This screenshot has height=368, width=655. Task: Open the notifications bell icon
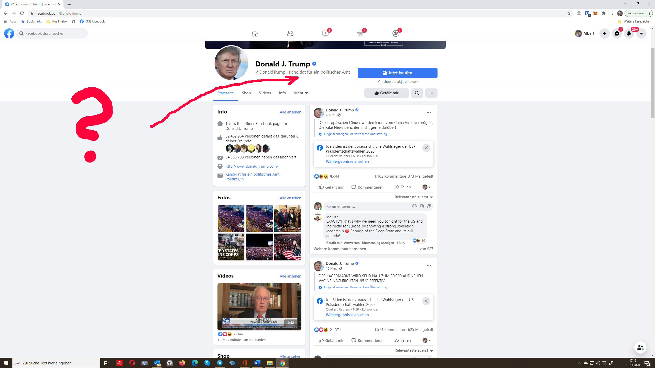pyautogui.click(x=629, y=33)
